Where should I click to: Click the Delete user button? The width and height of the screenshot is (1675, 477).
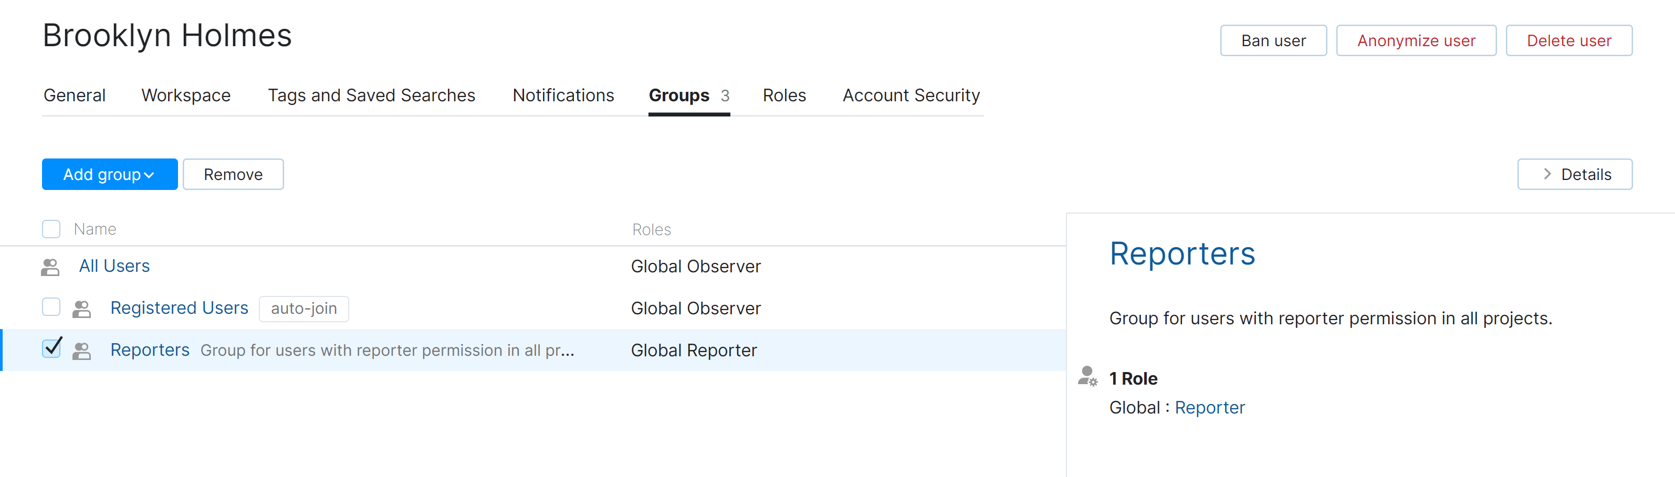[x=1568, y=41]
